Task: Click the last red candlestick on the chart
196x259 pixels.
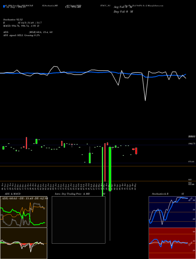Action: point(136,151)
